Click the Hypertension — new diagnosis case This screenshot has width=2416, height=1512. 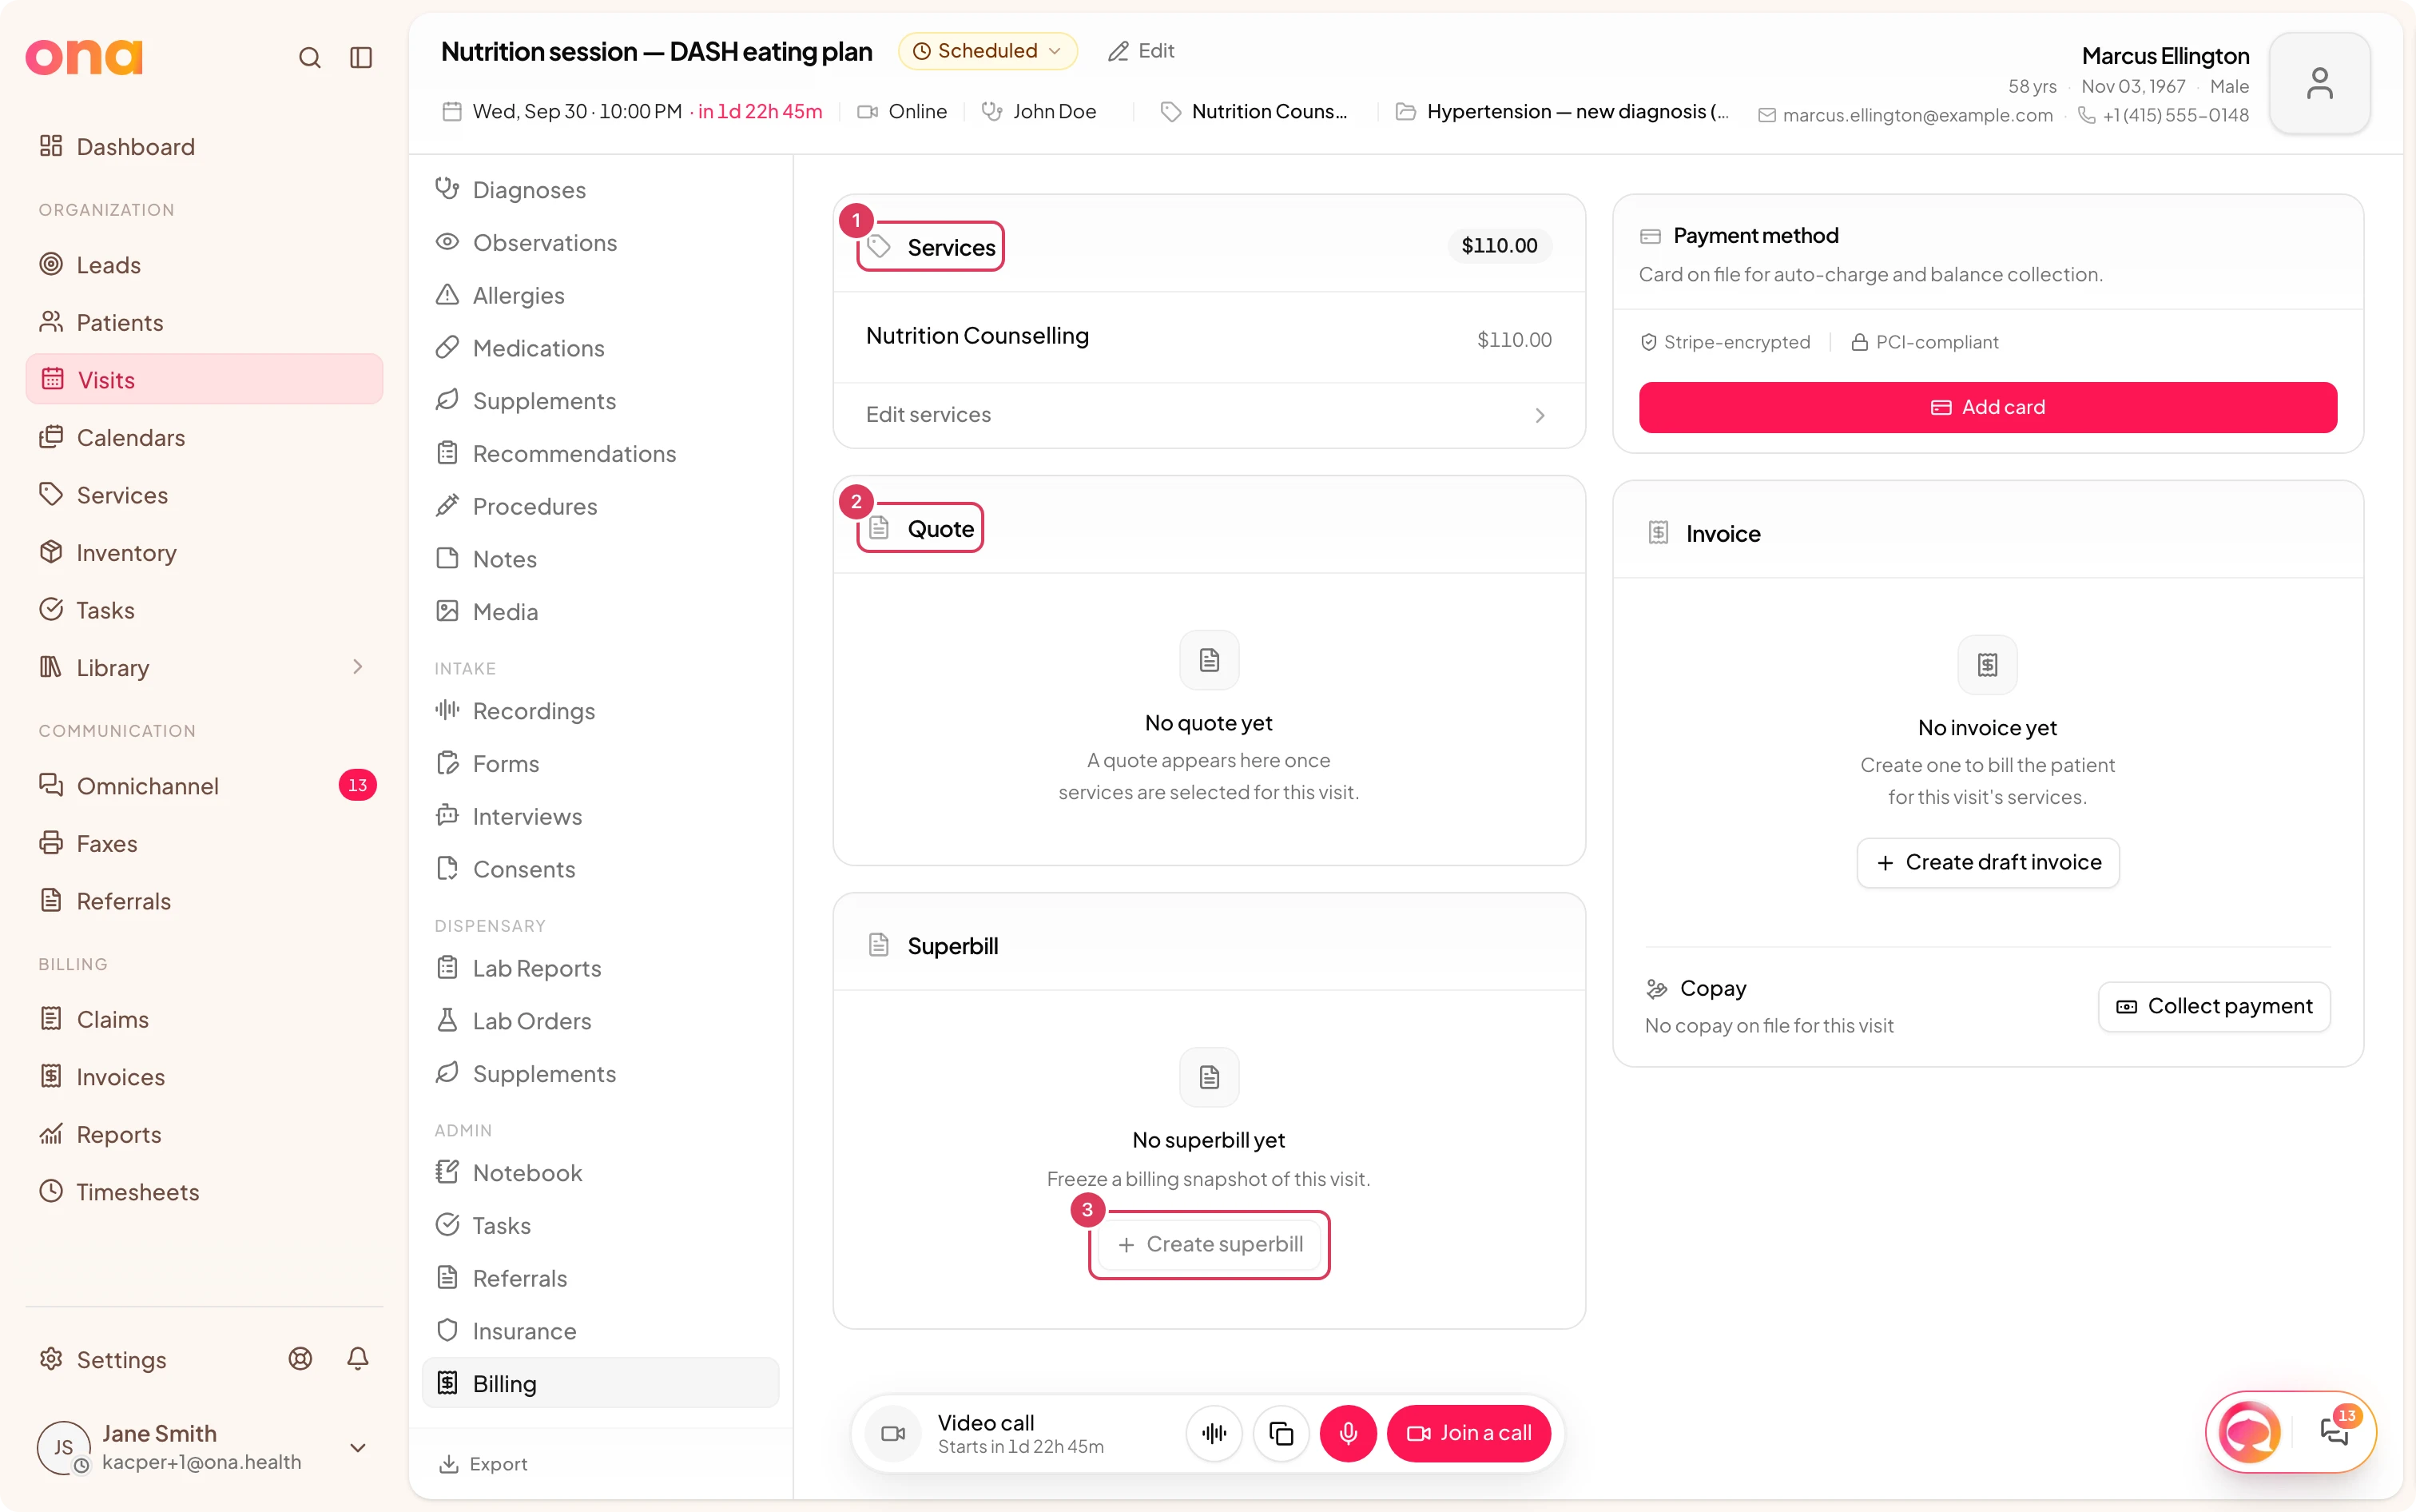tap(1564, 111)
